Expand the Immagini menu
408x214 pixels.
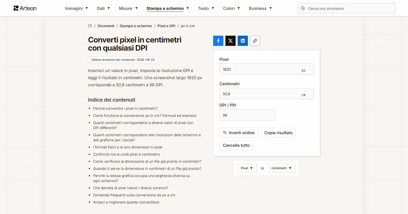coord(76,8)
